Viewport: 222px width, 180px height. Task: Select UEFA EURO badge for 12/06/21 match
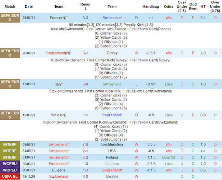(x=10, y=115)
